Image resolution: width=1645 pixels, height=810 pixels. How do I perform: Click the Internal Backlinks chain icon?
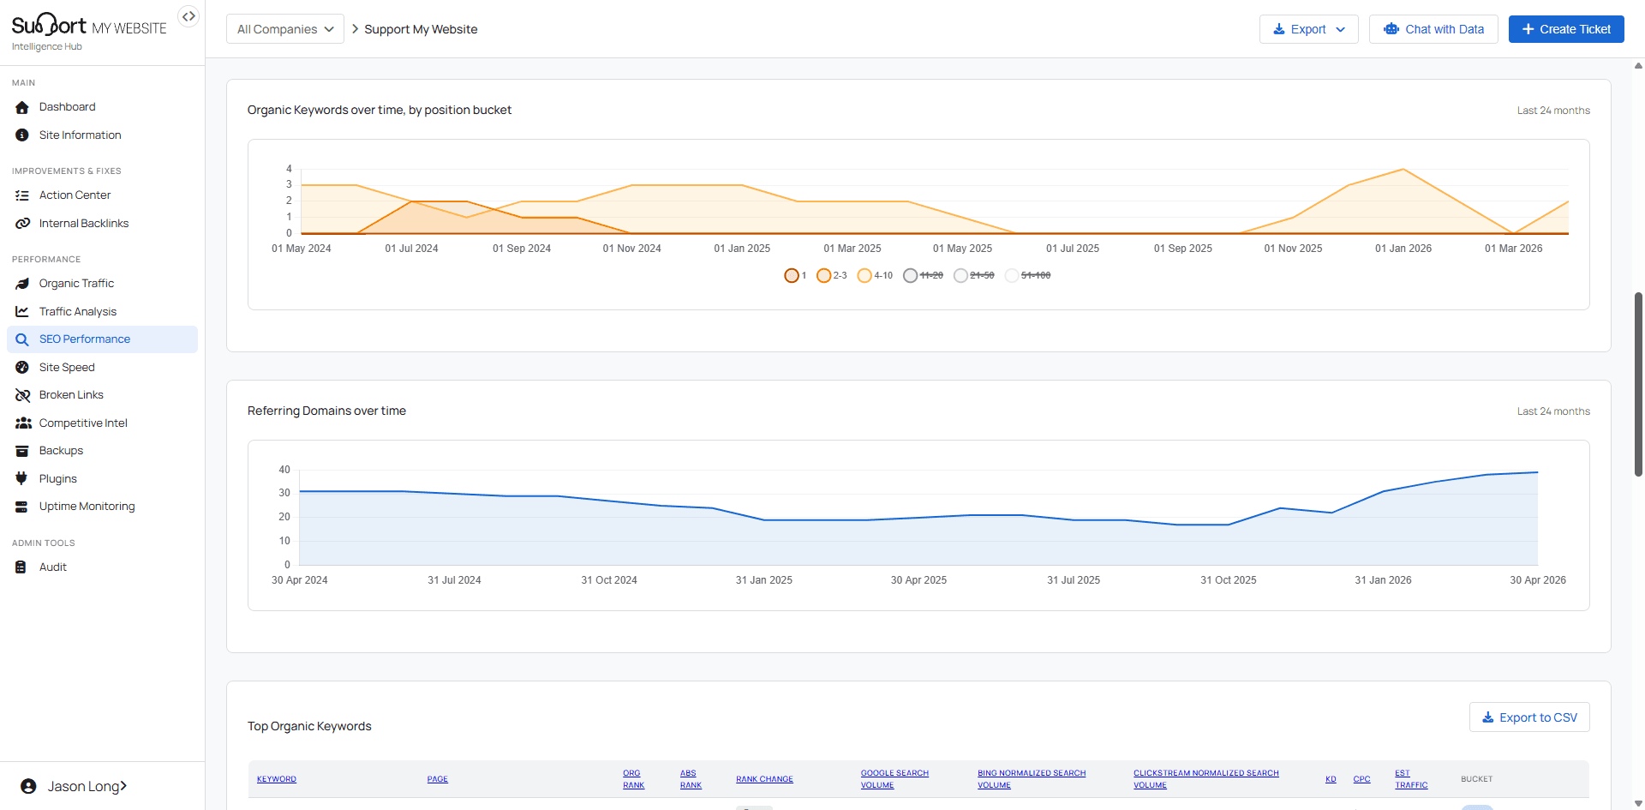[22, 224]
